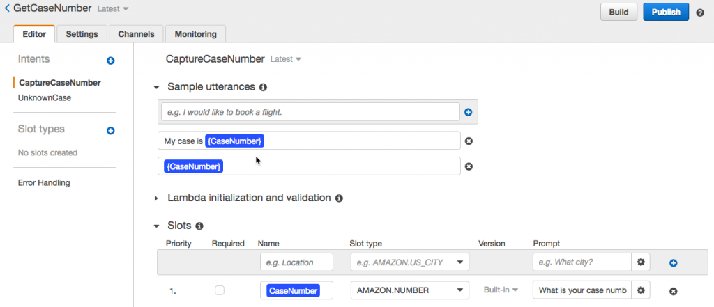Click the add intent plus icon
Image resolution: width=714 pixels, height=307 pixels.
pos(110,61)
